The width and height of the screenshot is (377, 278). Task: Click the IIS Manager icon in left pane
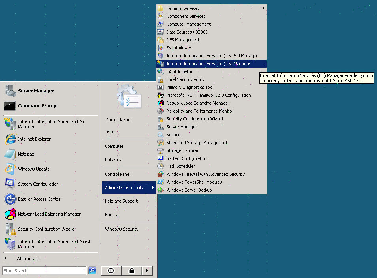pyautogui.click(x=10, y=124)
